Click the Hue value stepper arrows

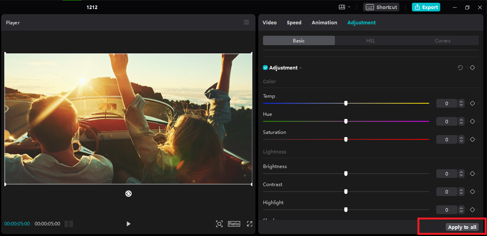coord(461,121)
